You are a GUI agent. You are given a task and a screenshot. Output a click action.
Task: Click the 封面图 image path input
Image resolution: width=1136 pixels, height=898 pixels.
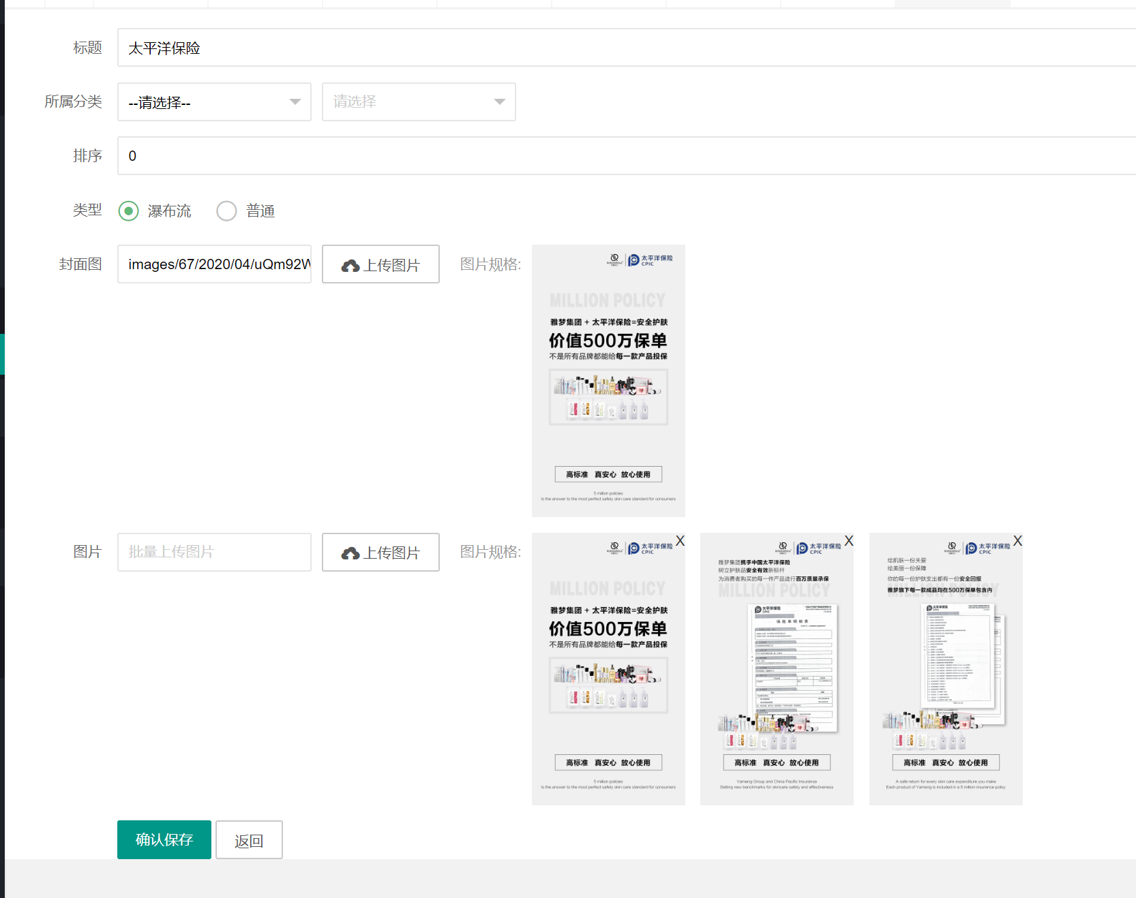coord(214,264)
